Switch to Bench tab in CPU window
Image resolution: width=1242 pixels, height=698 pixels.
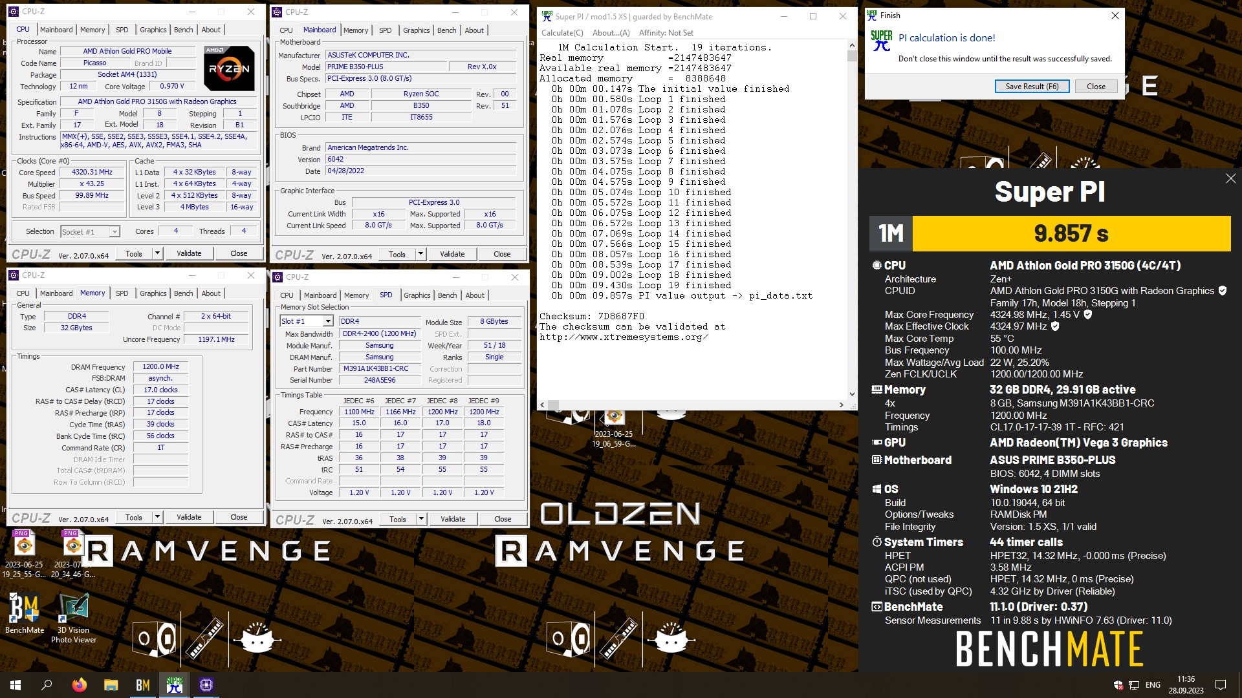(183, 30)
